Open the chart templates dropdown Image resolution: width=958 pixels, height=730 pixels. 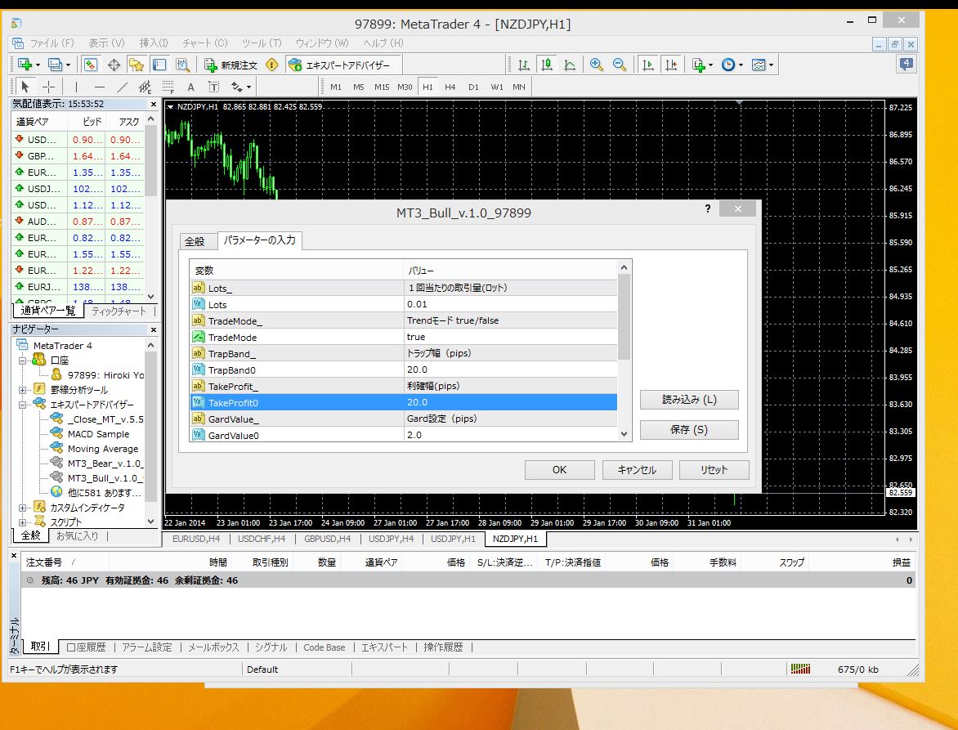click(x=762, y=65)
